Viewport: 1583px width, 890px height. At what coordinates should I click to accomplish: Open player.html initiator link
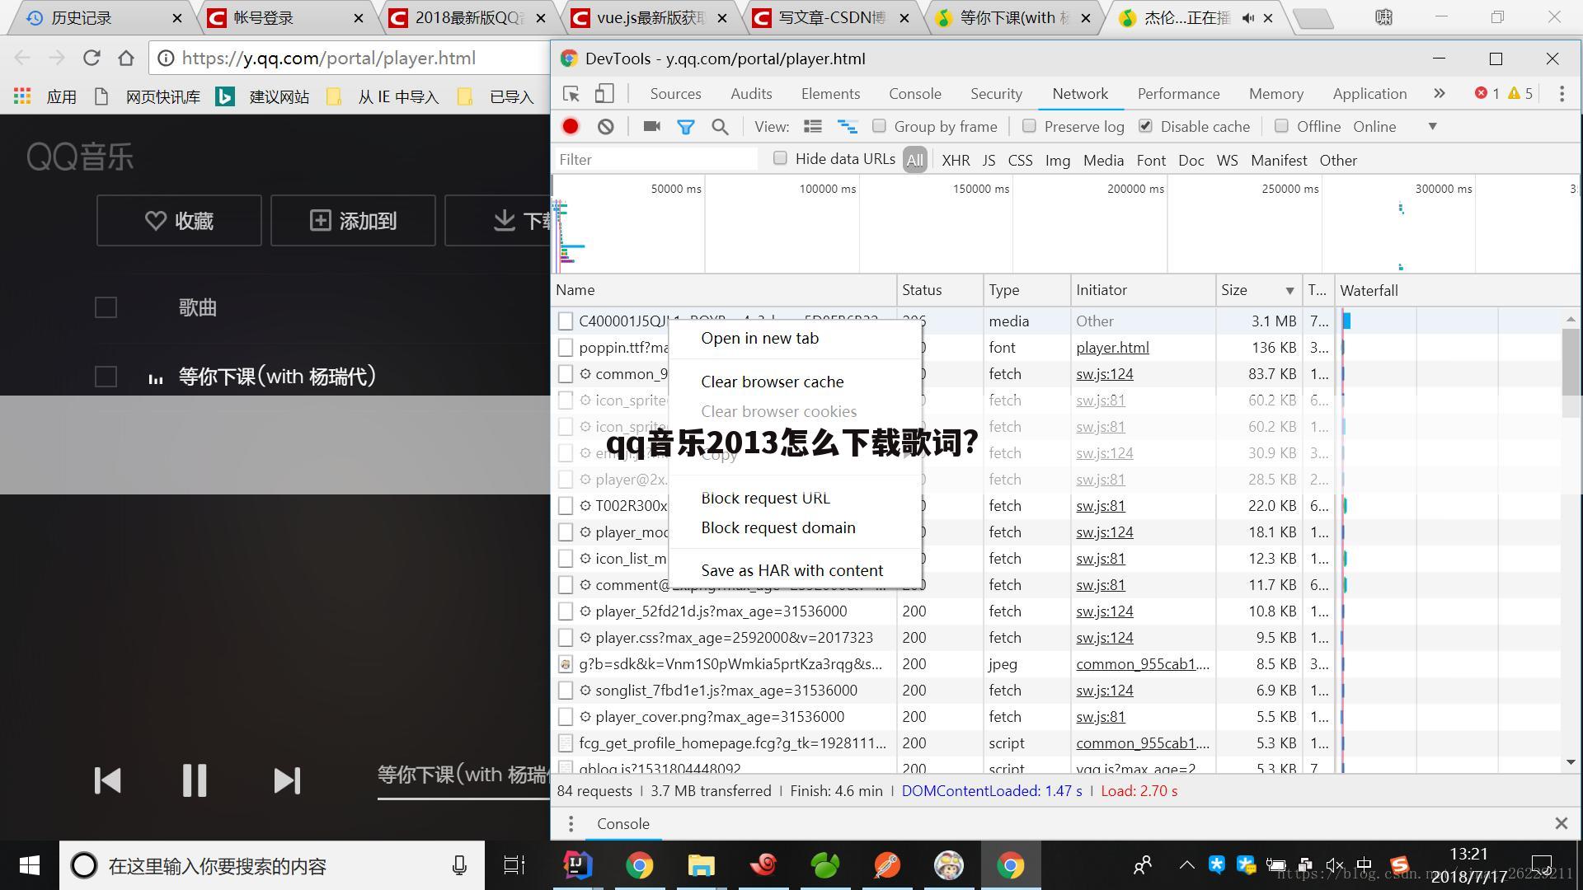click(x=1112, y=348)
